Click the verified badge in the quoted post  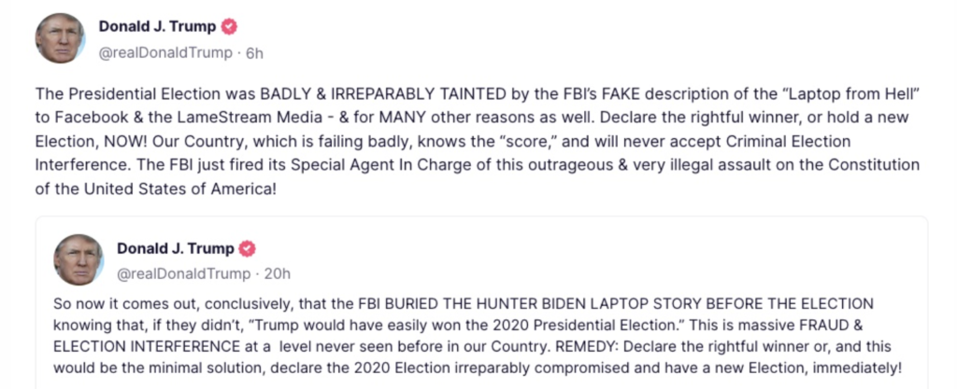(247, 248)
